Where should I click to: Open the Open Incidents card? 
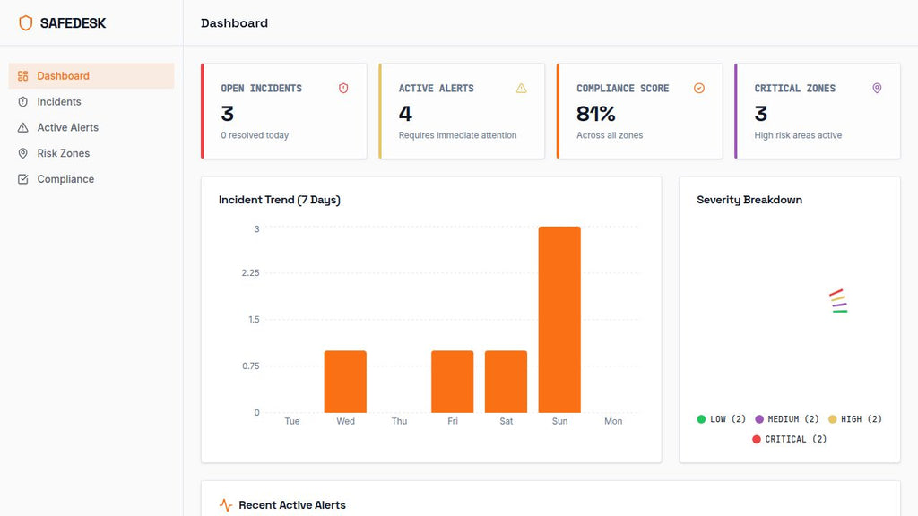pos(284,110)
